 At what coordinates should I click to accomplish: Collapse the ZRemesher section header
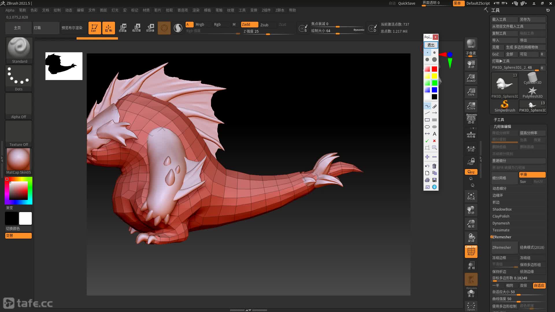pos(502,237)
